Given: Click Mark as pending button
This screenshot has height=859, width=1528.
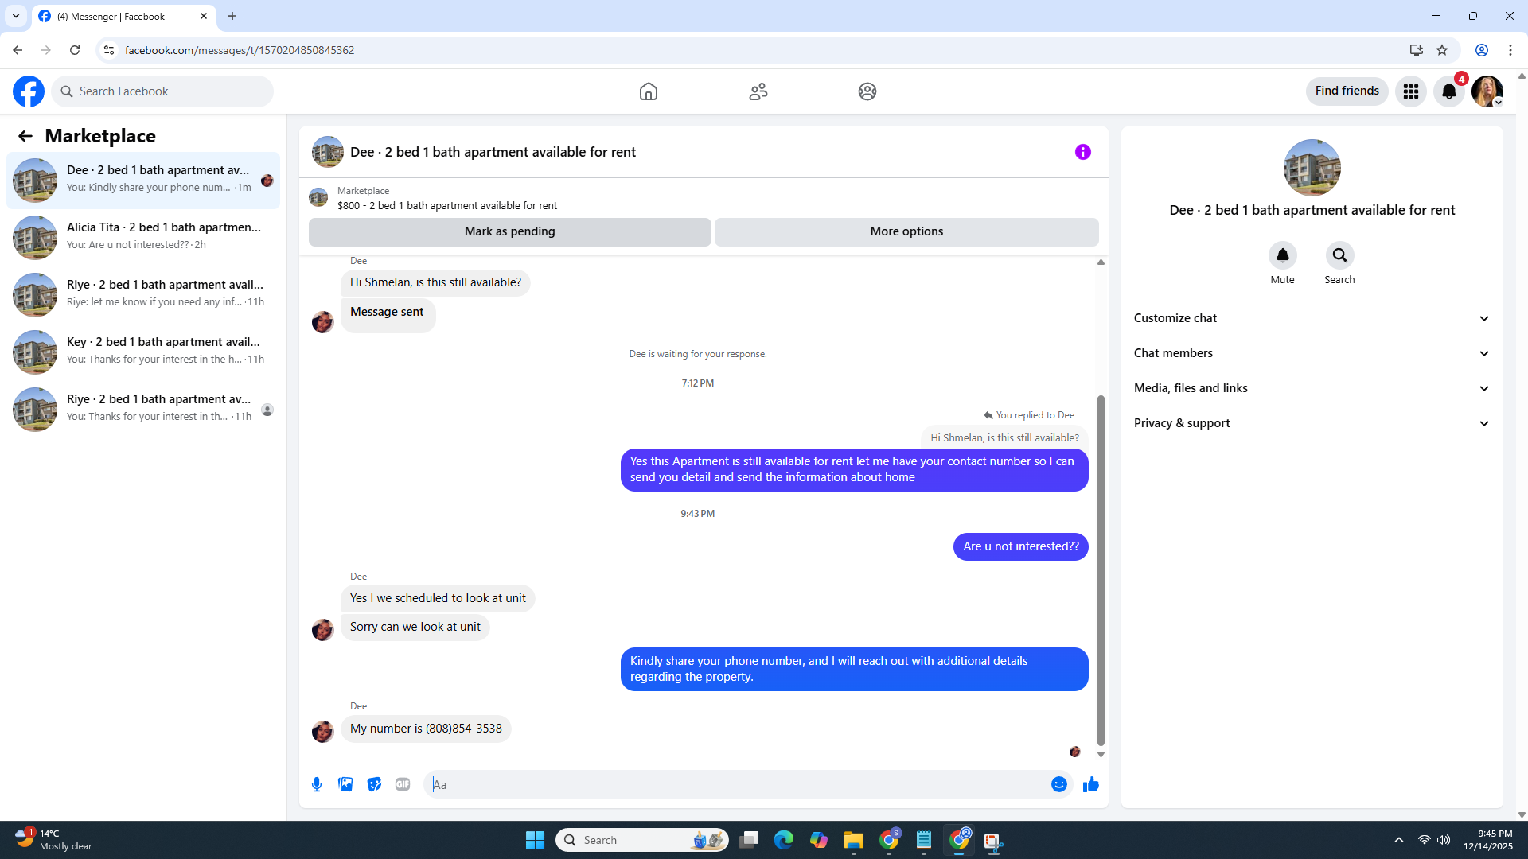Looking at the screenshot, I should (x=509, y=231).
